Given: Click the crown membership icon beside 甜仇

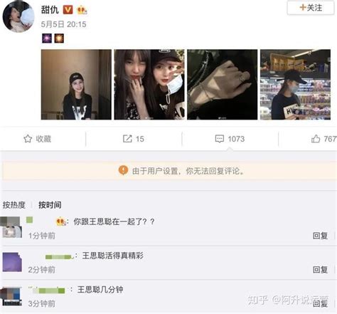Looking at the screenshot, I should pos(82,10).
